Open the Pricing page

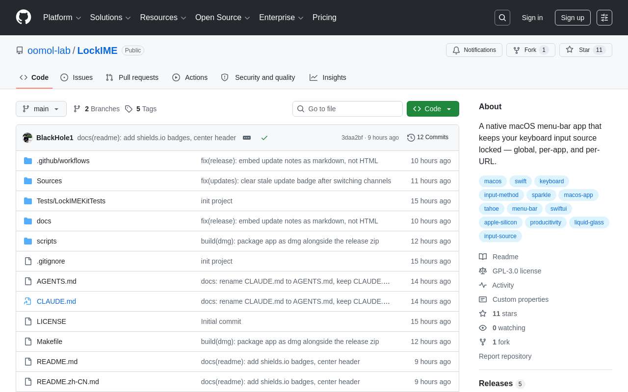pyautogui.click(x=324, y=18)
